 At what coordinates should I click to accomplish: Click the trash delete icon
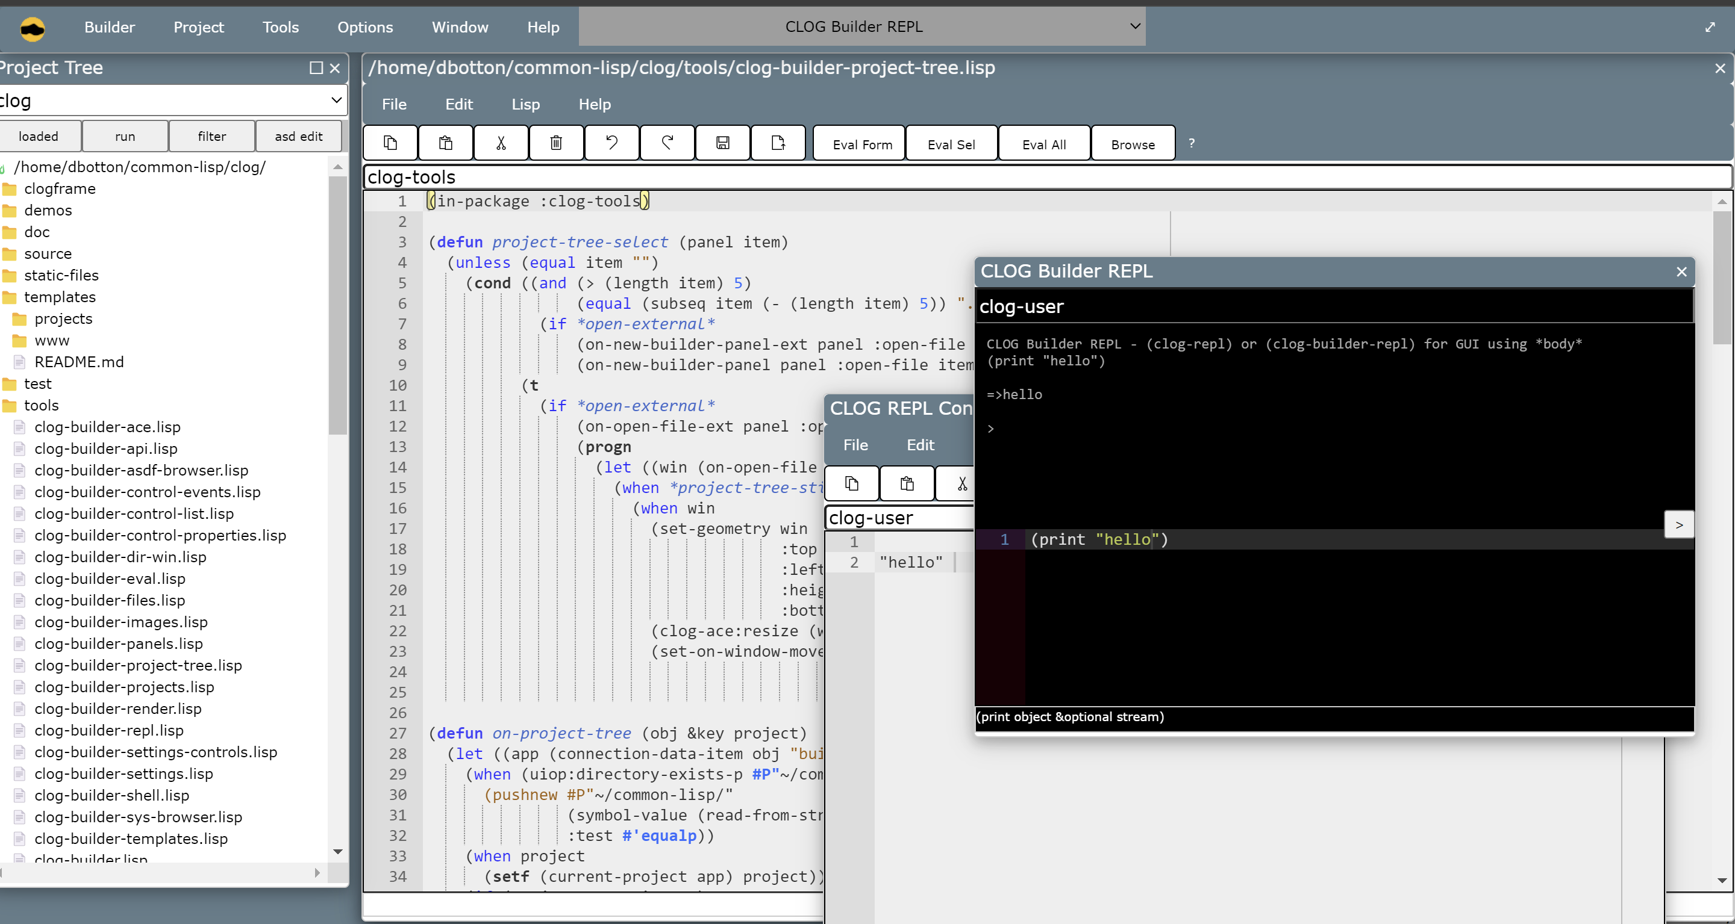(x=555, y=143)
